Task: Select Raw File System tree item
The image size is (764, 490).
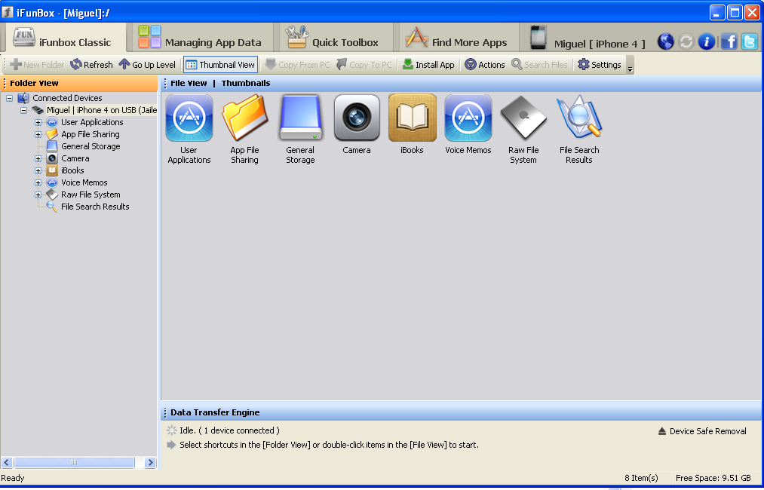Action: click(x=91, y=194)
